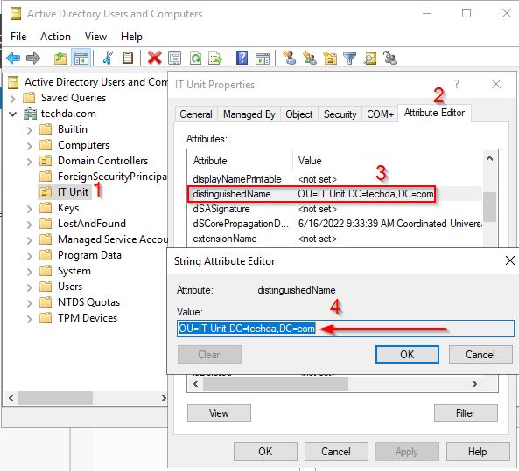Click the Filter funnel icon in the toolbar
519x471 pixels.
click(349, 59)
